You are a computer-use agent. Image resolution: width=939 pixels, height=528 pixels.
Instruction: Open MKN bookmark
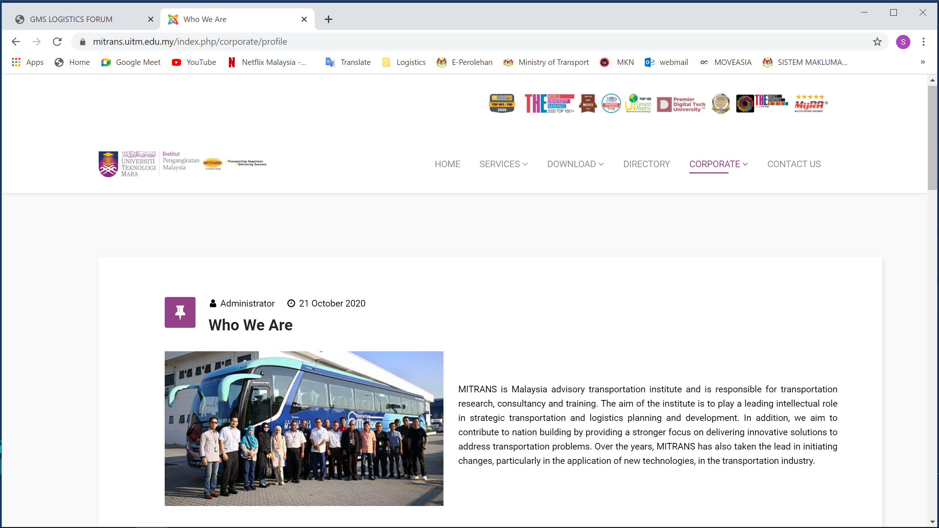[x=617, y=62]
